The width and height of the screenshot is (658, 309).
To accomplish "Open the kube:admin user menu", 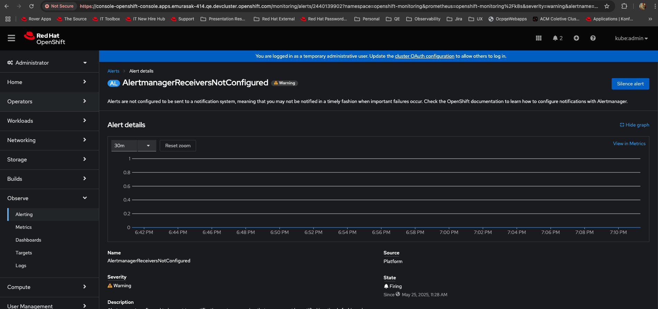I will pyautogui.click(x=631, y=38).
